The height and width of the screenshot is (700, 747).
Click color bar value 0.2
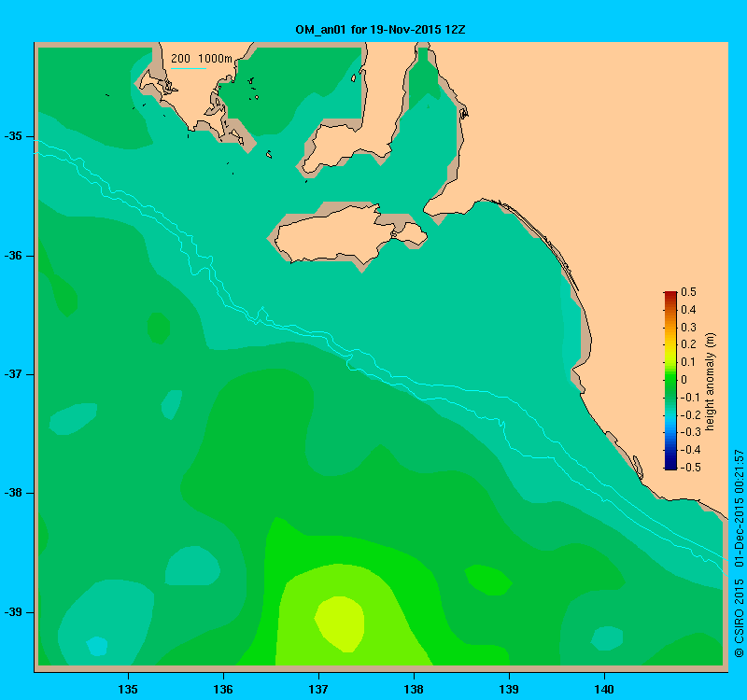(688, 344)
